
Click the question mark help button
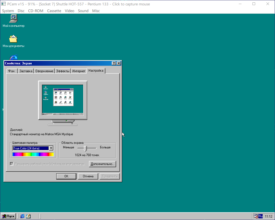click(114, 63)
